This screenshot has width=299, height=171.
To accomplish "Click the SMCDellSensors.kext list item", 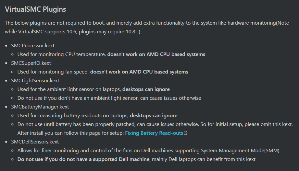I will coord(35,142).
